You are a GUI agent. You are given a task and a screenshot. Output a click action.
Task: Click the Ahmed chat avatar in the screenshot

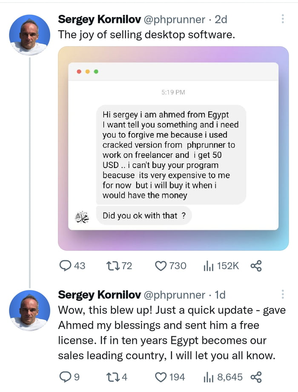(x=81, y=216)
